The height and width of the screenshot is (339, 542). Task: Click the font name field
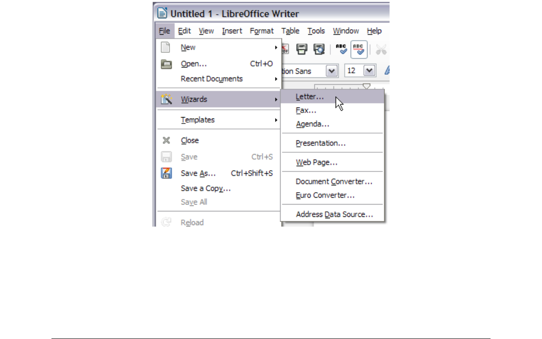(304, 71)
